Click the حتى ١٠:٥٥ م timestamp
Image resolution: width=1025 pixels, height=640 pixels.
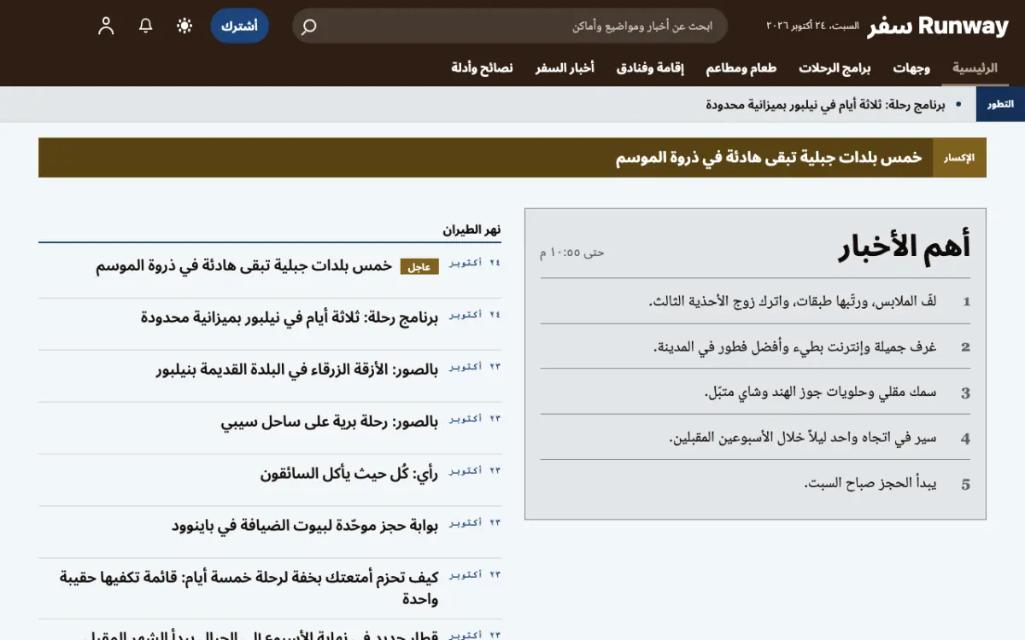(x=571, y=253)
